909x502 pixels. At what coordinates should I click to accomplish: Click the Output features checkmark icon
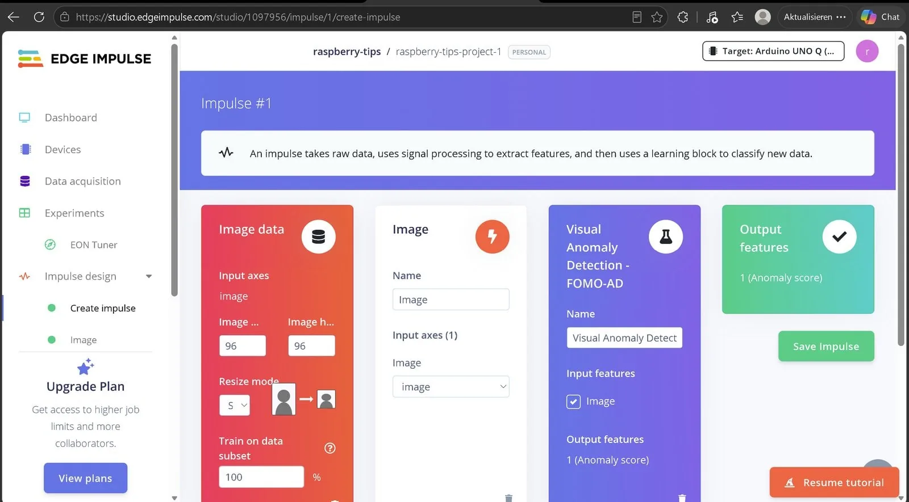839,237
